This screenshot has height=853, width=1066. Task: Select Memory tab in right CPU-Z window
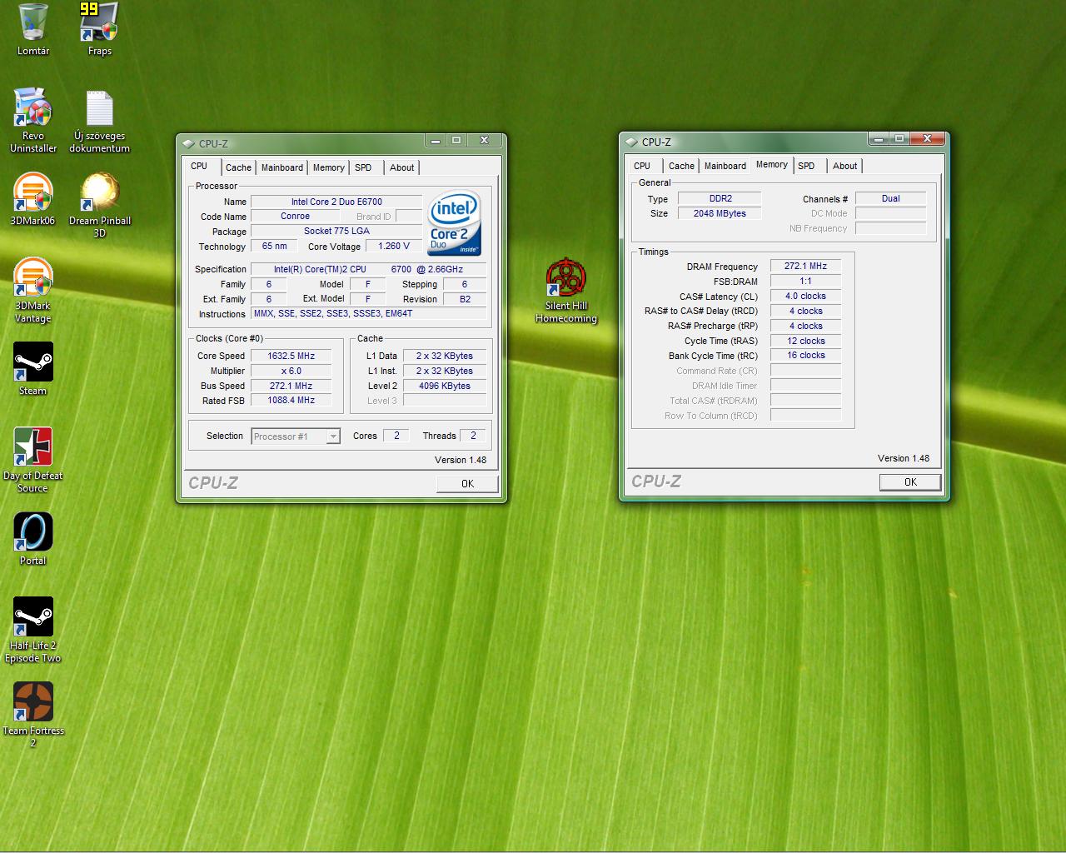click(772, 165)
